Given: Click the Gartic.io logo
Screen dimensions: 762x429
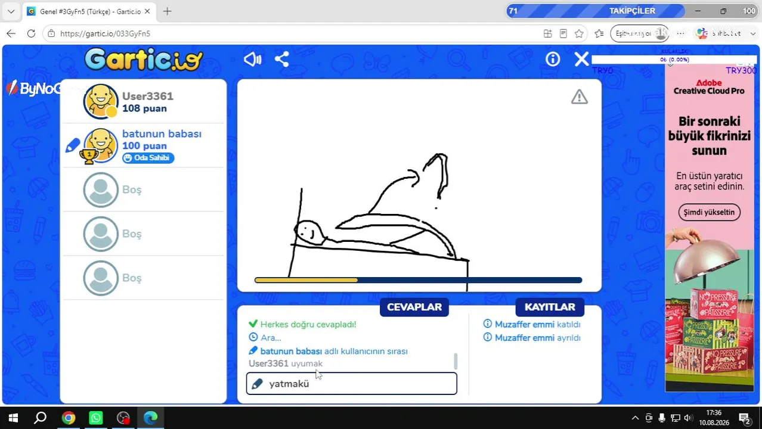Looking at the screenshot, I should 144,60.
